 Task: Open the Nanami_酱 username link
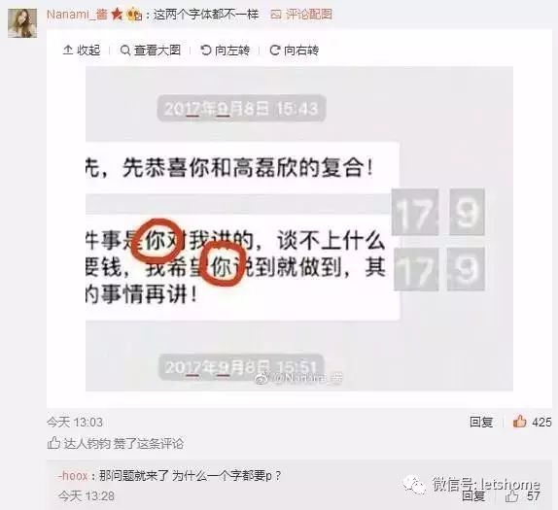(77, 15)
